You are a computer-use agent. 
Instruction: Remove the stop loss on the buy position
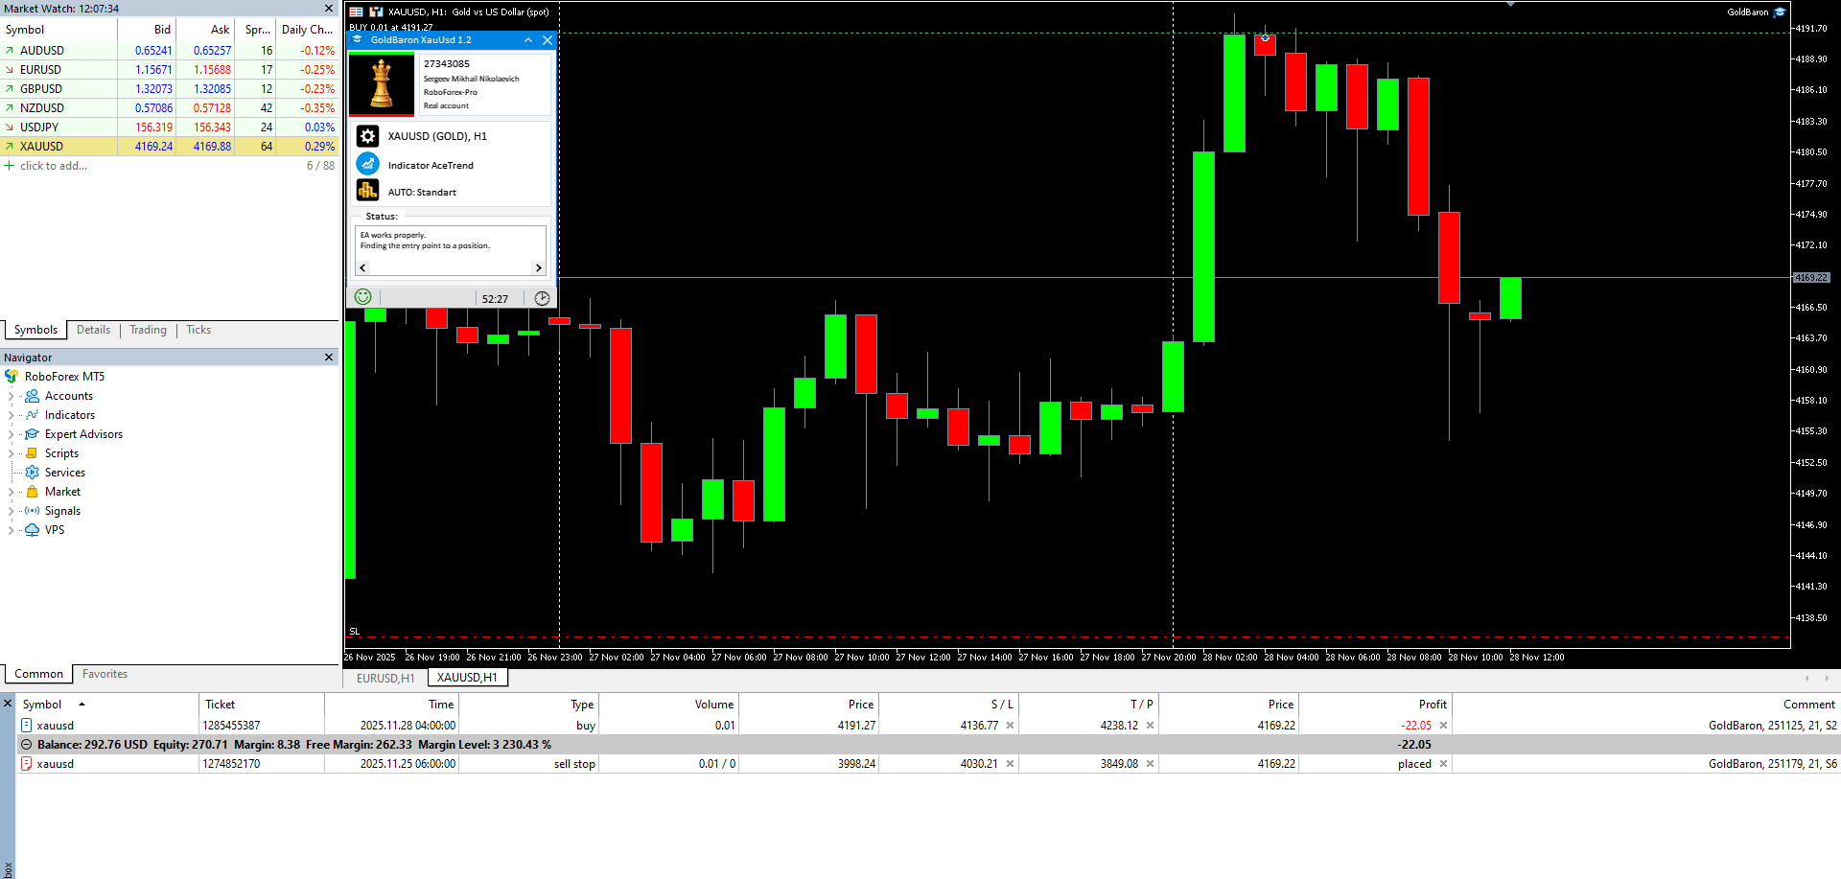(x=1010, y=726)
